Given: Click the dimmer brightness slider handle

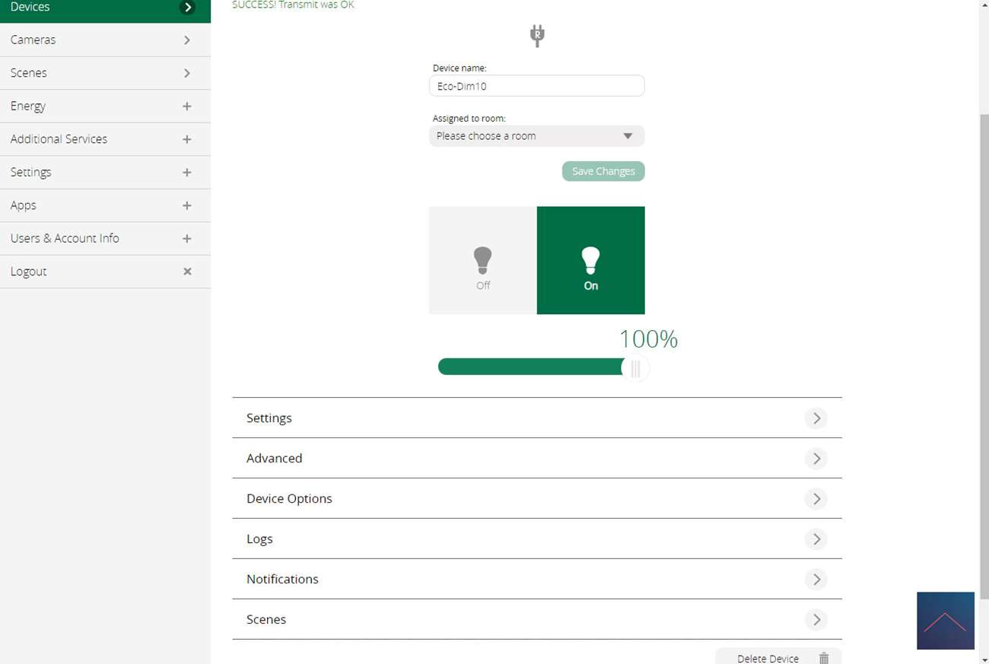Looking at the screenshot, I should pyautogui.click(x=635, y=369).
